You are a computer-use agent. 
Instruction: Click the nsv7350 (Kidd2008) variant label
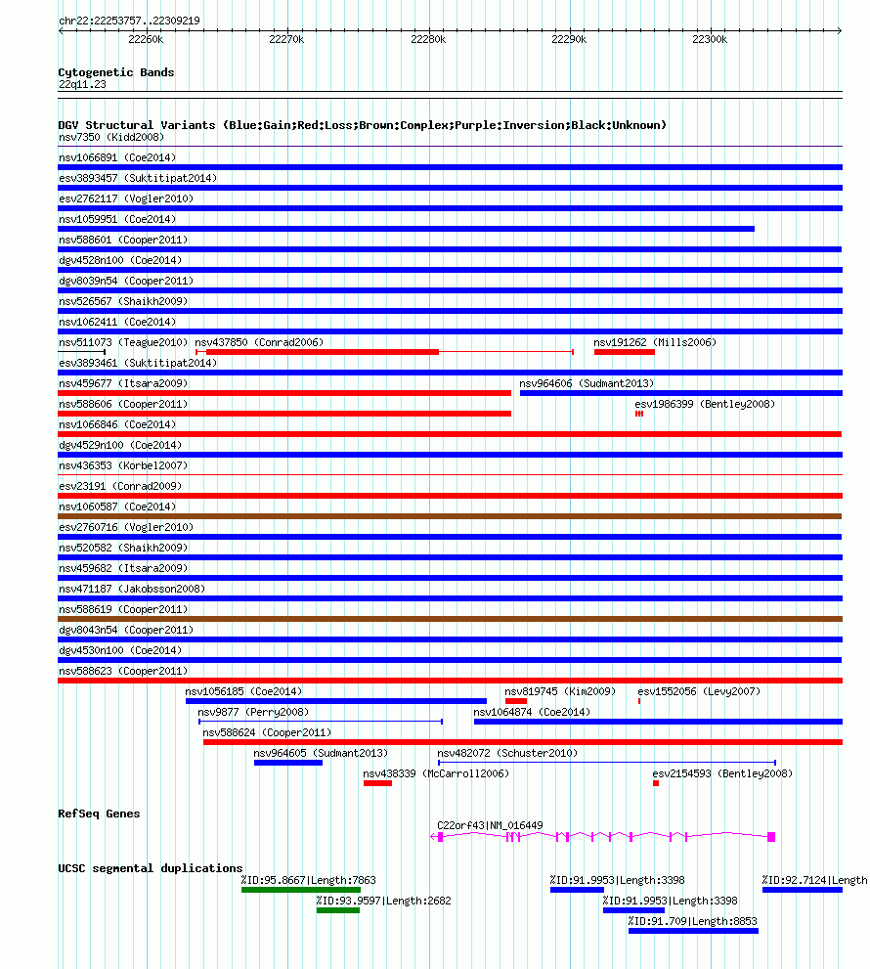111,137
